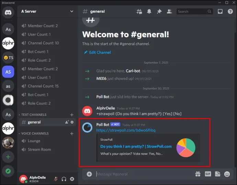Click the attach file plus button
This screenshot has width=237, height=185.
[89, 174]
